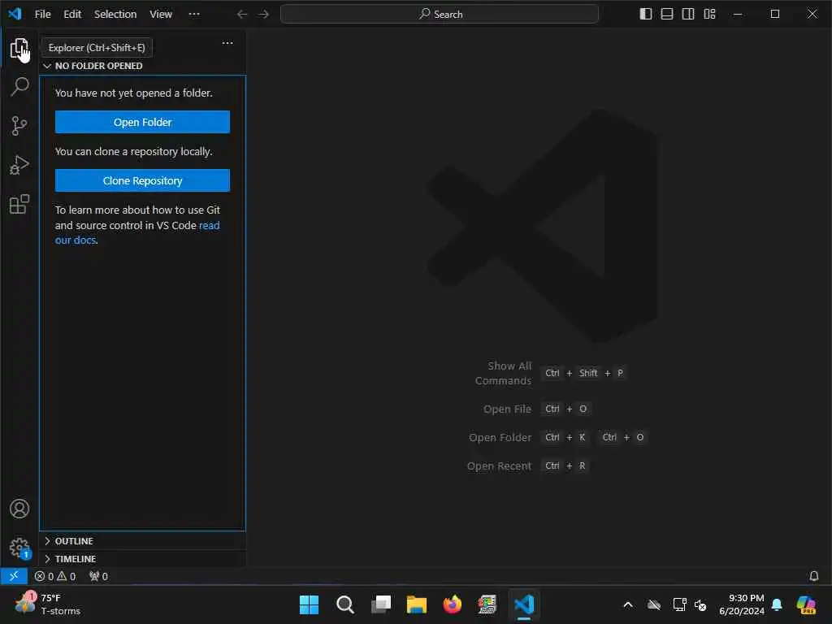Open the Explorer view in activity bar
This screenshot has height=624, width=832.
click(x=19, y=49)
